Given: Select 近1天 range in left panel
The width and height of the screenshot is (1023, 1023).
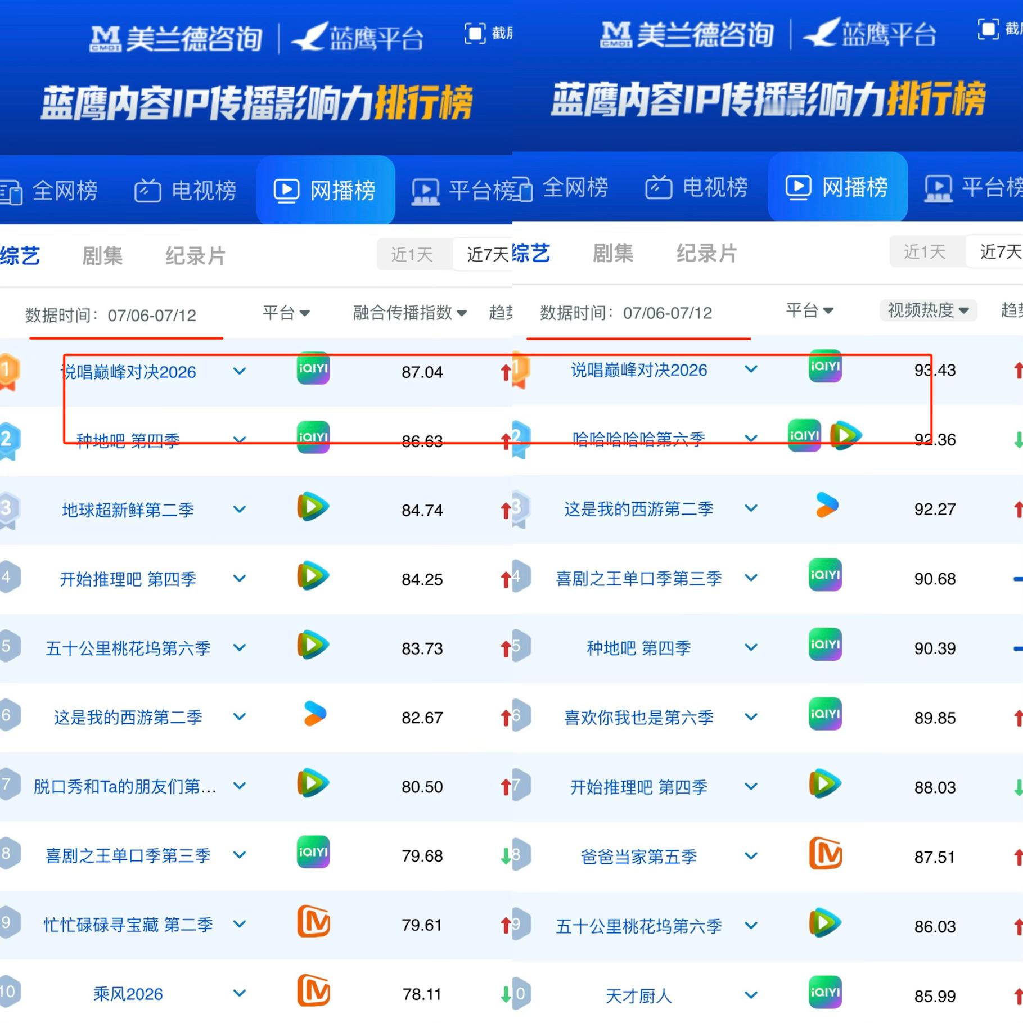Looking at the screenshot, I should pos(412,254).
